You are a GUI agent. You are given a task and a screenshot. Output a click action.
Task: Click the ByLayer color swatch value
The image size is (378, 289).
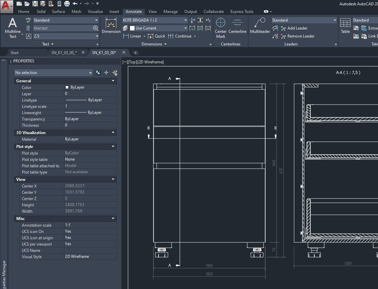(67, 87)
